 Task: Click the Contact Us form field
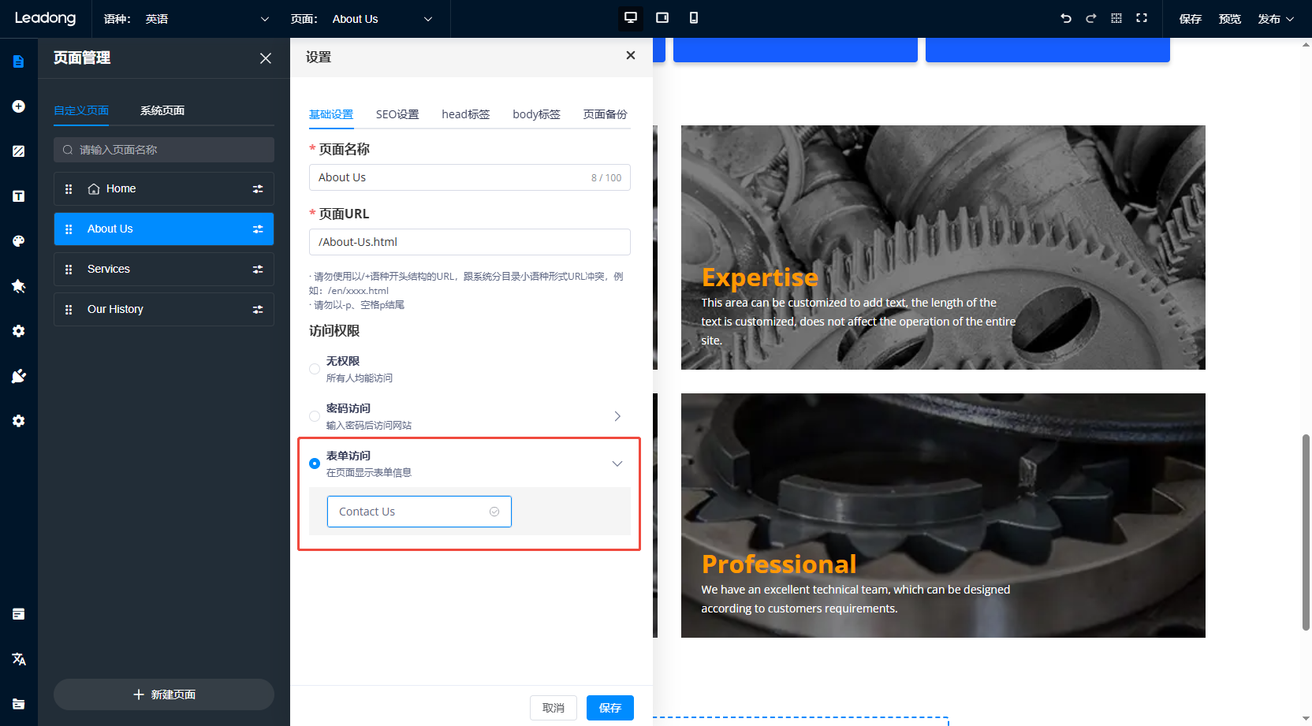pyautogui.click(x=410, y=511)
